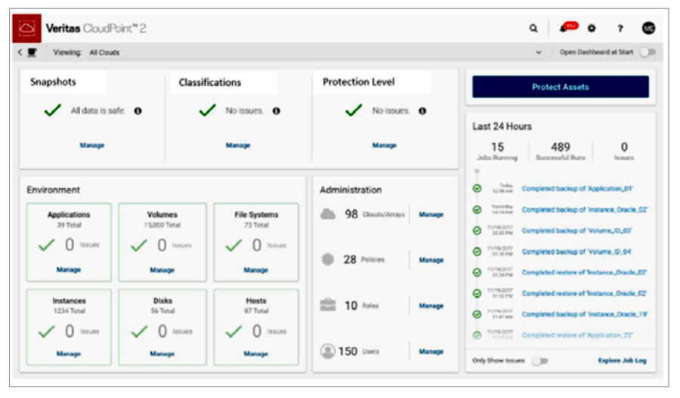Screen dimensions: 680x398
Task: Manage Instances in Environment
Action: [x=69, y=353]
